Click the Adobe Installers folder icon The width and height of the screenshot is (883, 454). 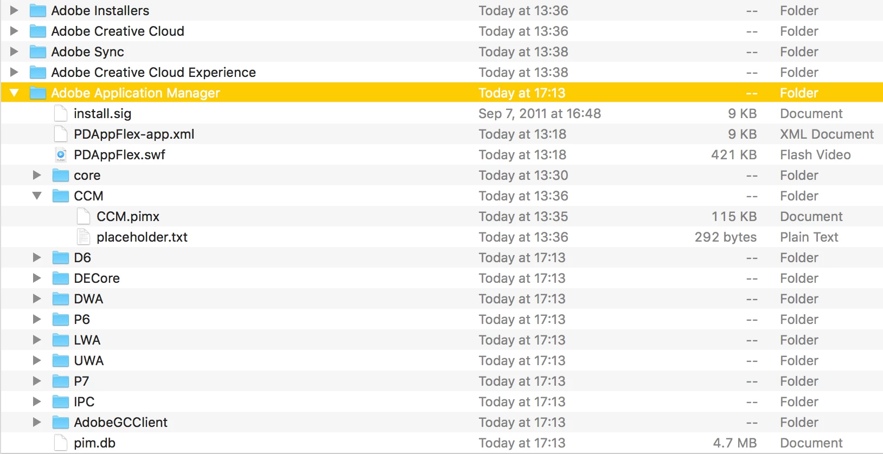37,10
